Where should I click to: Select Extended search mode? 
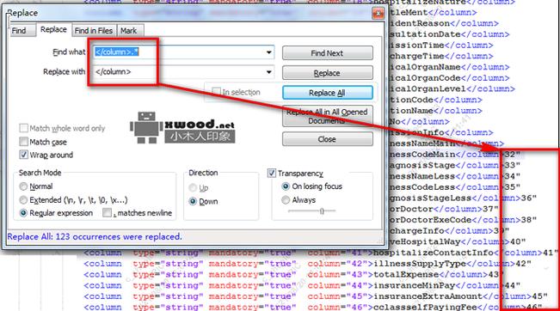point(23,199)
